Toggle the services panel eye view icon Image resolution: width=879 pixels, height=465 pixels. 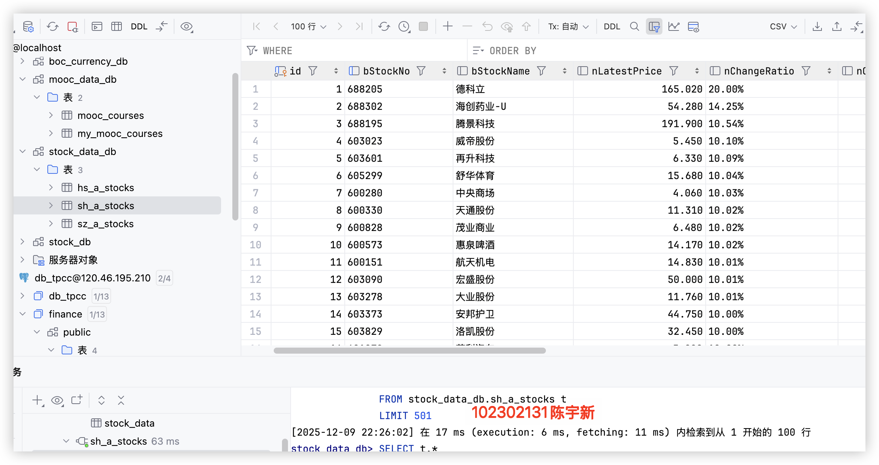(x=57, y=400)
